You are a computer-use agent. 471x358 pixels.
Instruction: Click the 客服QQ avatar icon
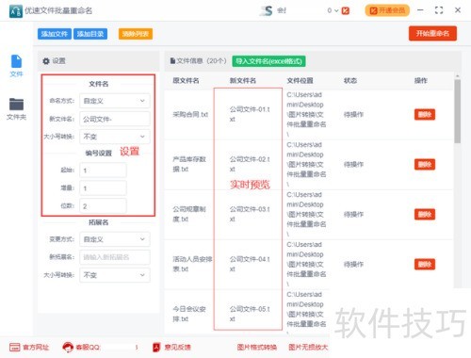68,348
